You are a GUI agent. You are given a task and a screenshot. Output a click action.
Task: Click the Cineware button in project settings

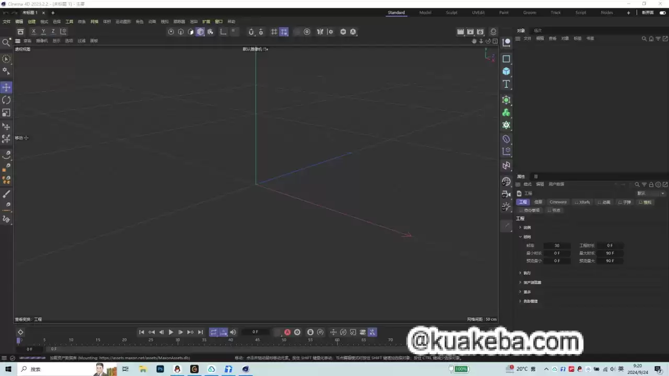coord(558,202)
